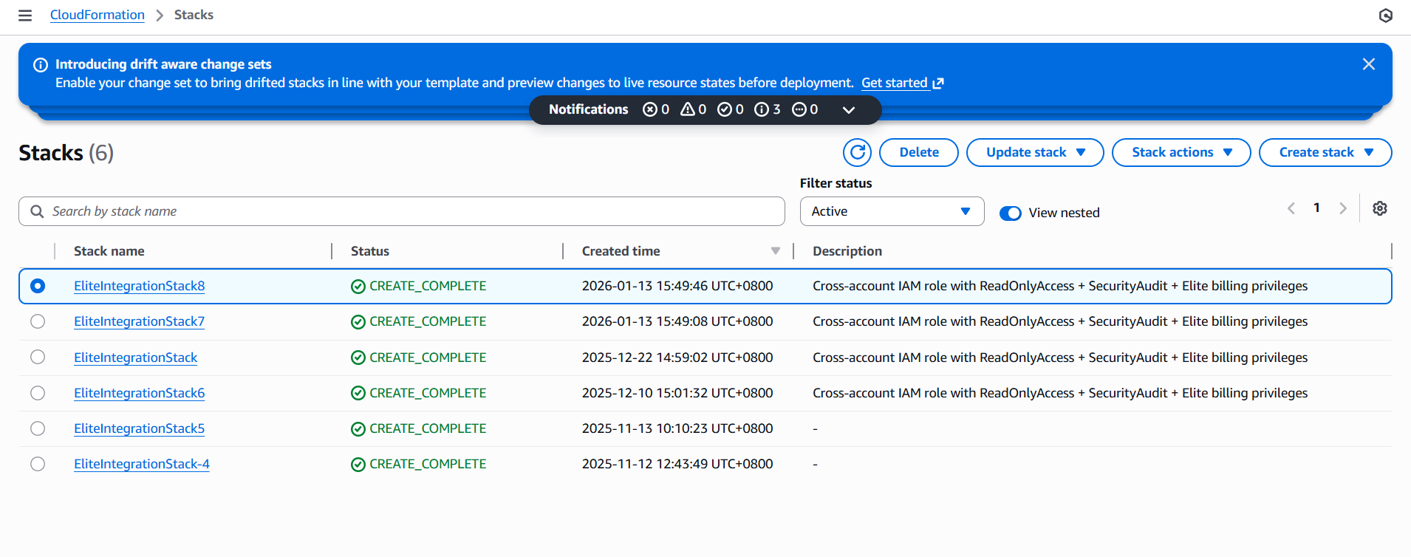Select radio button for EliteIntegrationStack5
Image resolution: width=1411 pixels, height=557 pixels.
(38, 429)
